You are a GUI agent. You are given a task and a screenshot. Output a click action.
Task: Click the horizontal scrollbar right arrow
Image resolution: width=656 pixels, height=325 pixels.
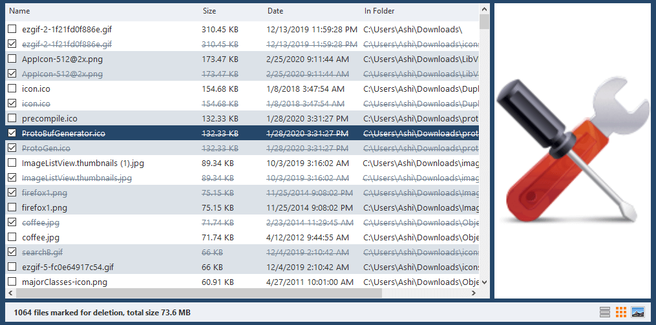(474, 293)
